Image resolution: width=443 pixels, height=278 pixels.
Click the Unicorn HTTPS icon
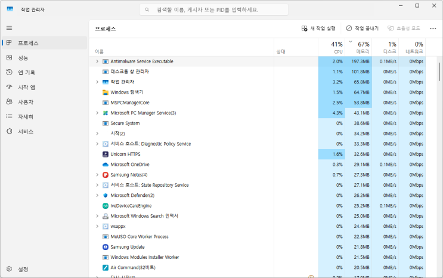[106, 154]
